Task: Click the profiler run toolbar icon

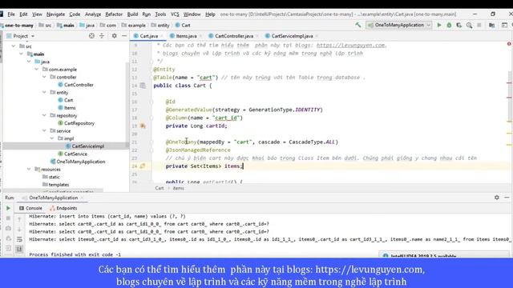Action: [x=469, y=25]
